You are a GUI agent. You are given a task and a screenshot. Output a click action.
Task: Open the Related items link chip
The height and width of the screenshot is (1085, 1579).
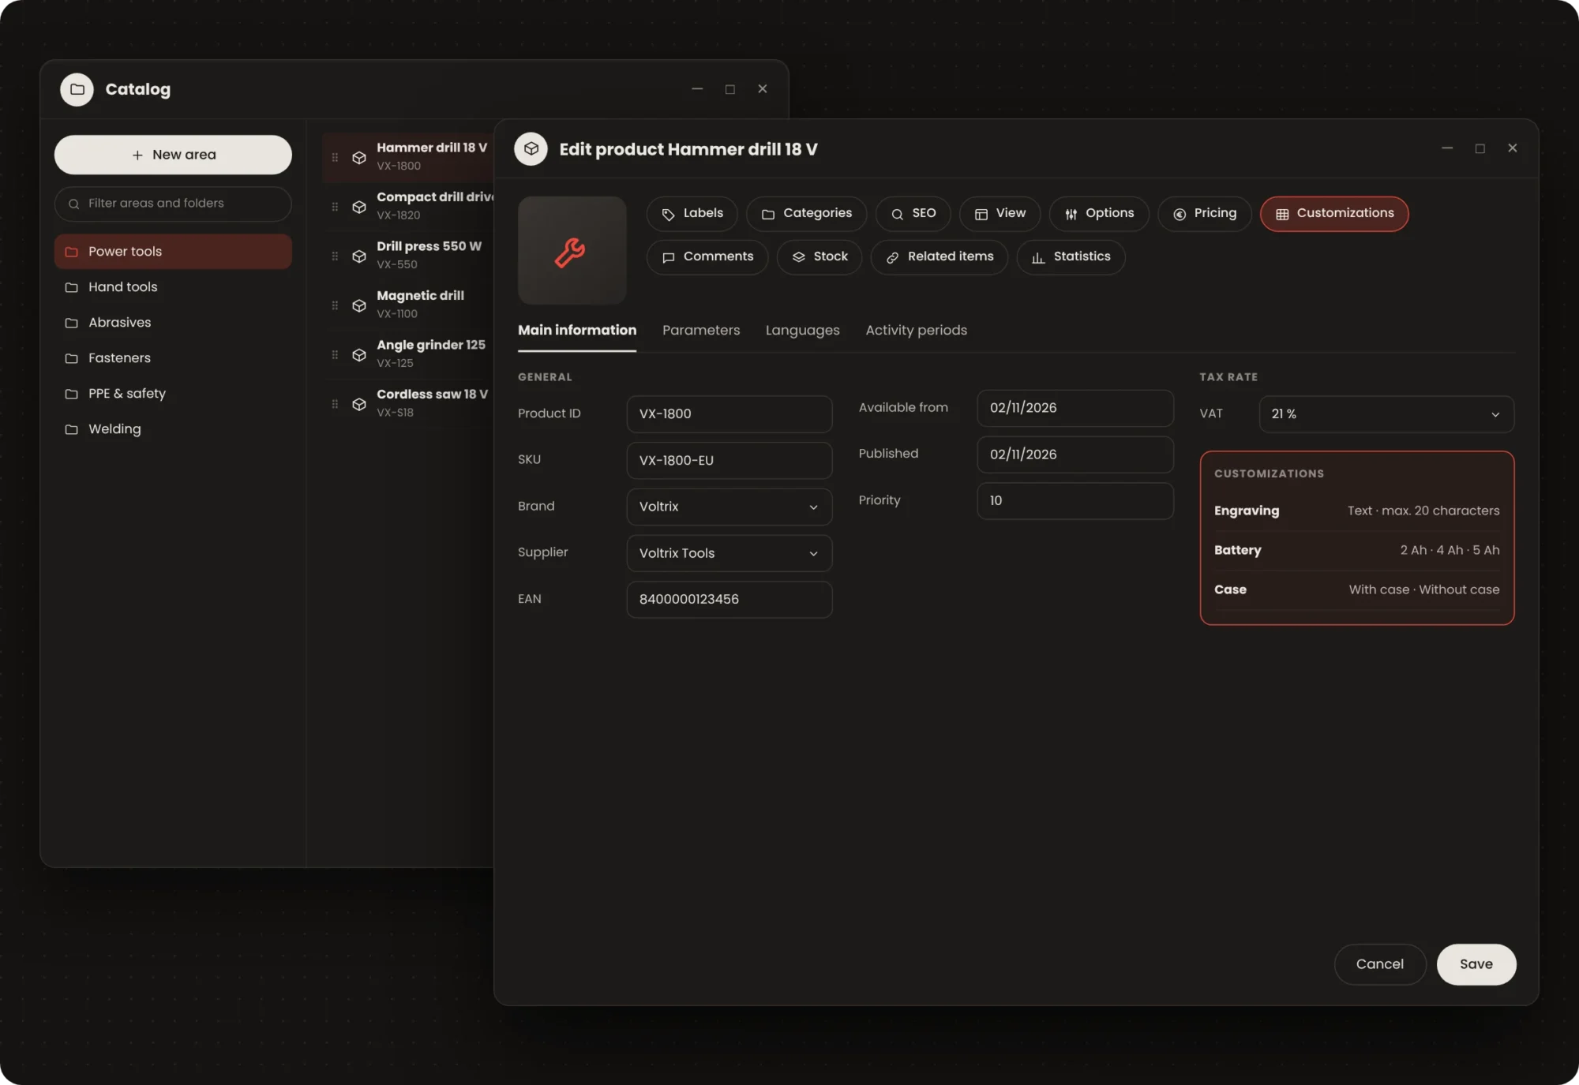(x=939, y=257)
